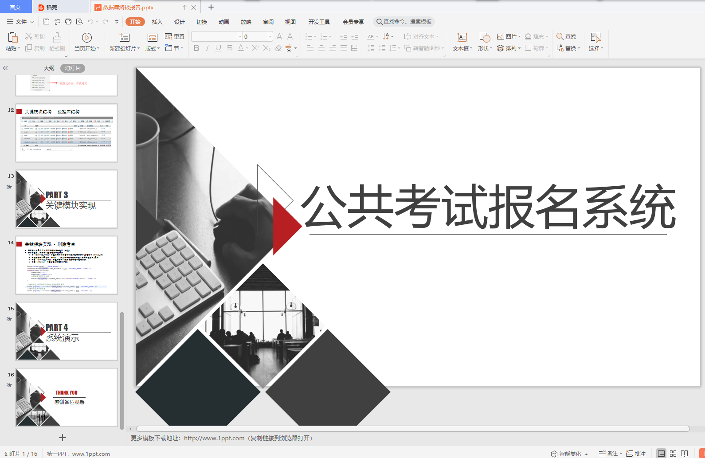Toggle center text alignment
Screen dimensions: 705x458
point(321,48)
